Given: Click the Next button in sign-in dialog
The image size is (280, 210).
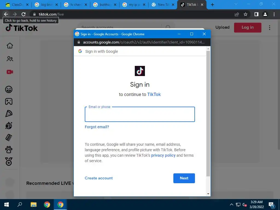Looking at the screenshot, I should pos(184,178).
